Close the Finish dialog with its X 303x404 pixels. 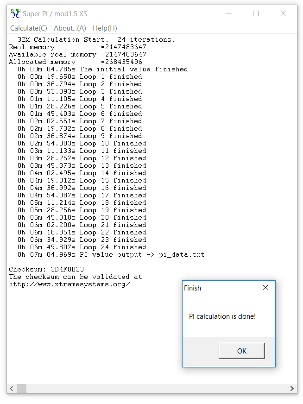[265, 288]
